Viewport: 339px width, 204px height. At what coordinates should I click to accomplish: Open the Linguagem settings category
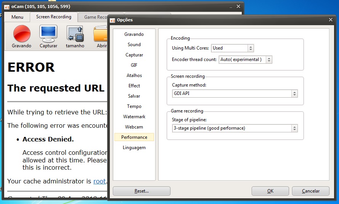pyautogui.click(x=134, y=148)
